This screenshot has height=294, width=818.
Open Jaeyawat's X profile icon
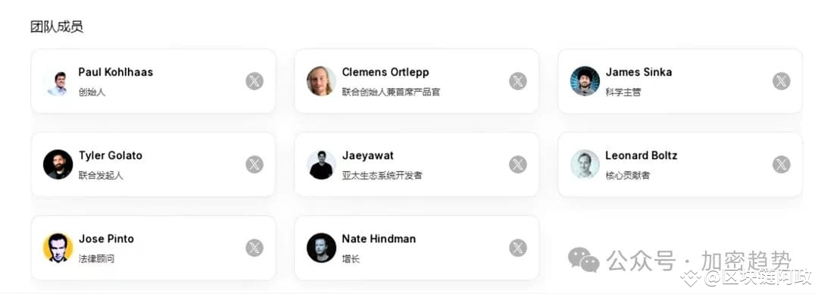click(x=518, y=164)
